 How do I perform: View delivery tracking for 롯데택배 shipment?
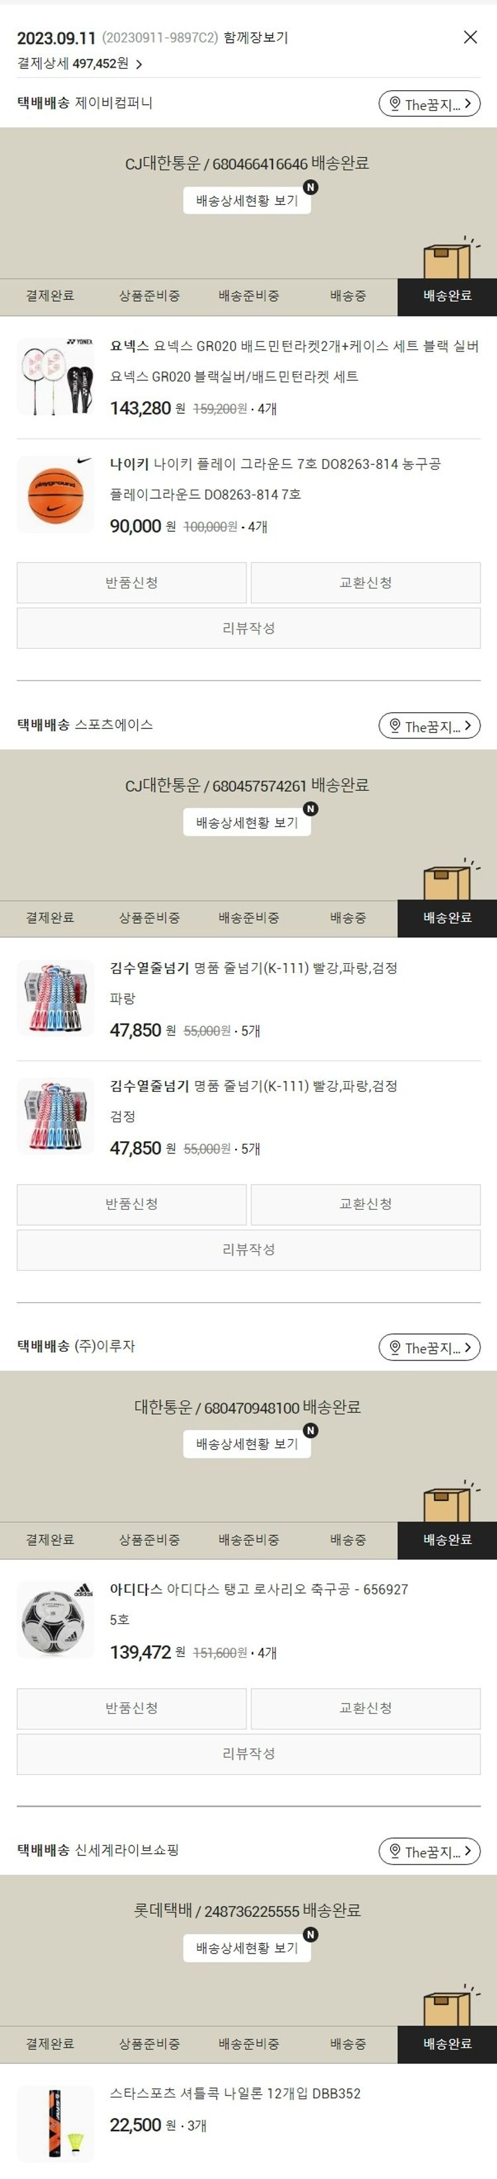[247, 1948]
